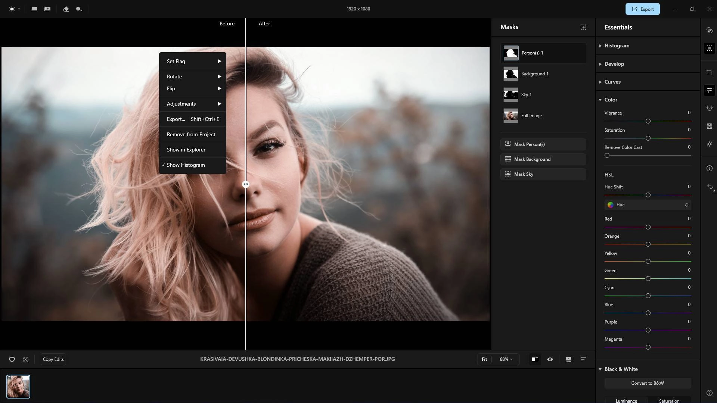Click Convert to B&W button
This screenshot has height=403, width=717.
pyautogui.click(x=648, y=383)
